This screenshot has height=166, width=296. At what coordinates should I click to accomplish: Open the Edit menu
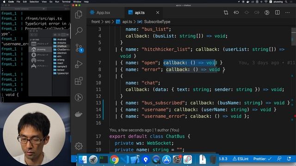(x=25, y=2)
